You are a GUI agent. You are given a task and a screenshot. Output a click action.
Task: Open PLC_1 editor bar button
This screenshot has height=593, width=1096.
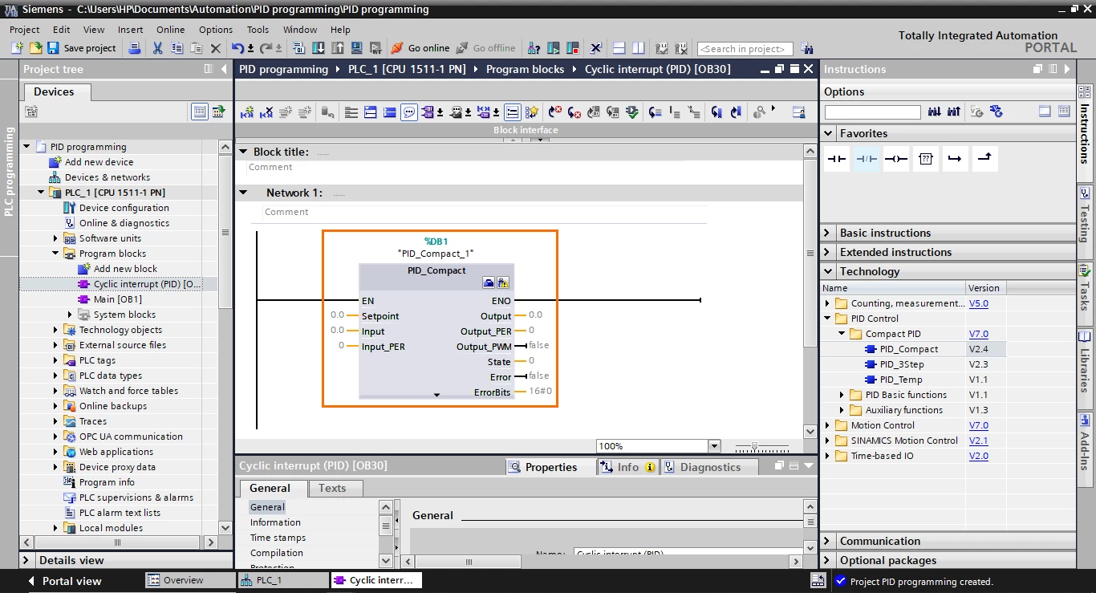(282, 580)
